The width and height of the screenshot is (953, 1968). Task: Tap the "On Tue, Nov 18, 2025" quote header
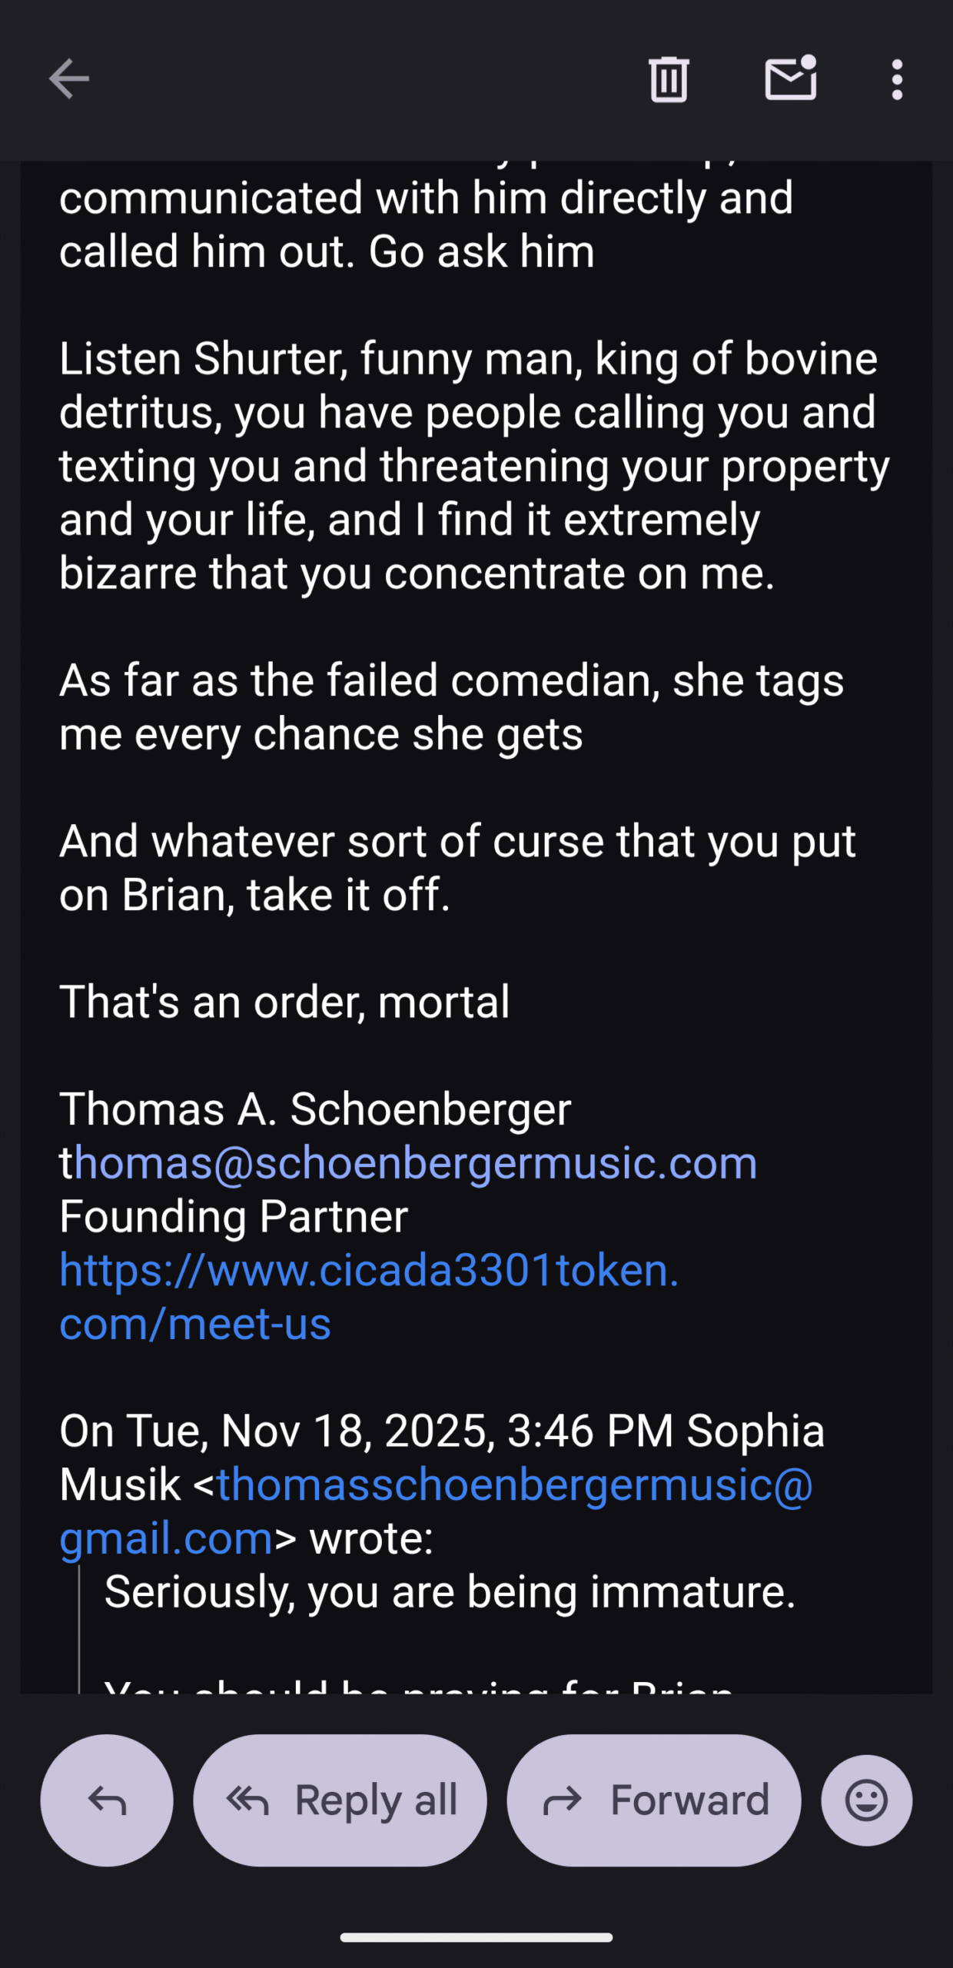click(442, 1431)
